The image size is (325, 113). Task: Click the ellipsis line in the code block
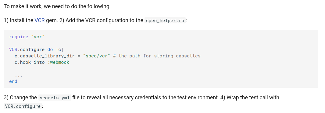click(19, 76)
